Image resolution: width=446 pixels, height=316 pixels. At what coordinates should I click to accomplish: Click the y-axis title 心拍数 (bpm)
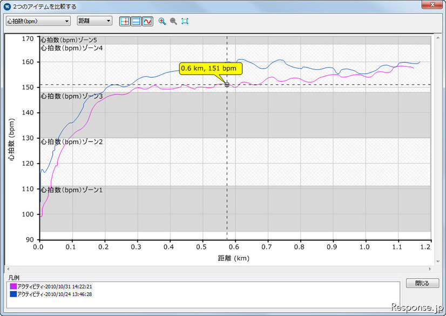click(x=12, y=139)
